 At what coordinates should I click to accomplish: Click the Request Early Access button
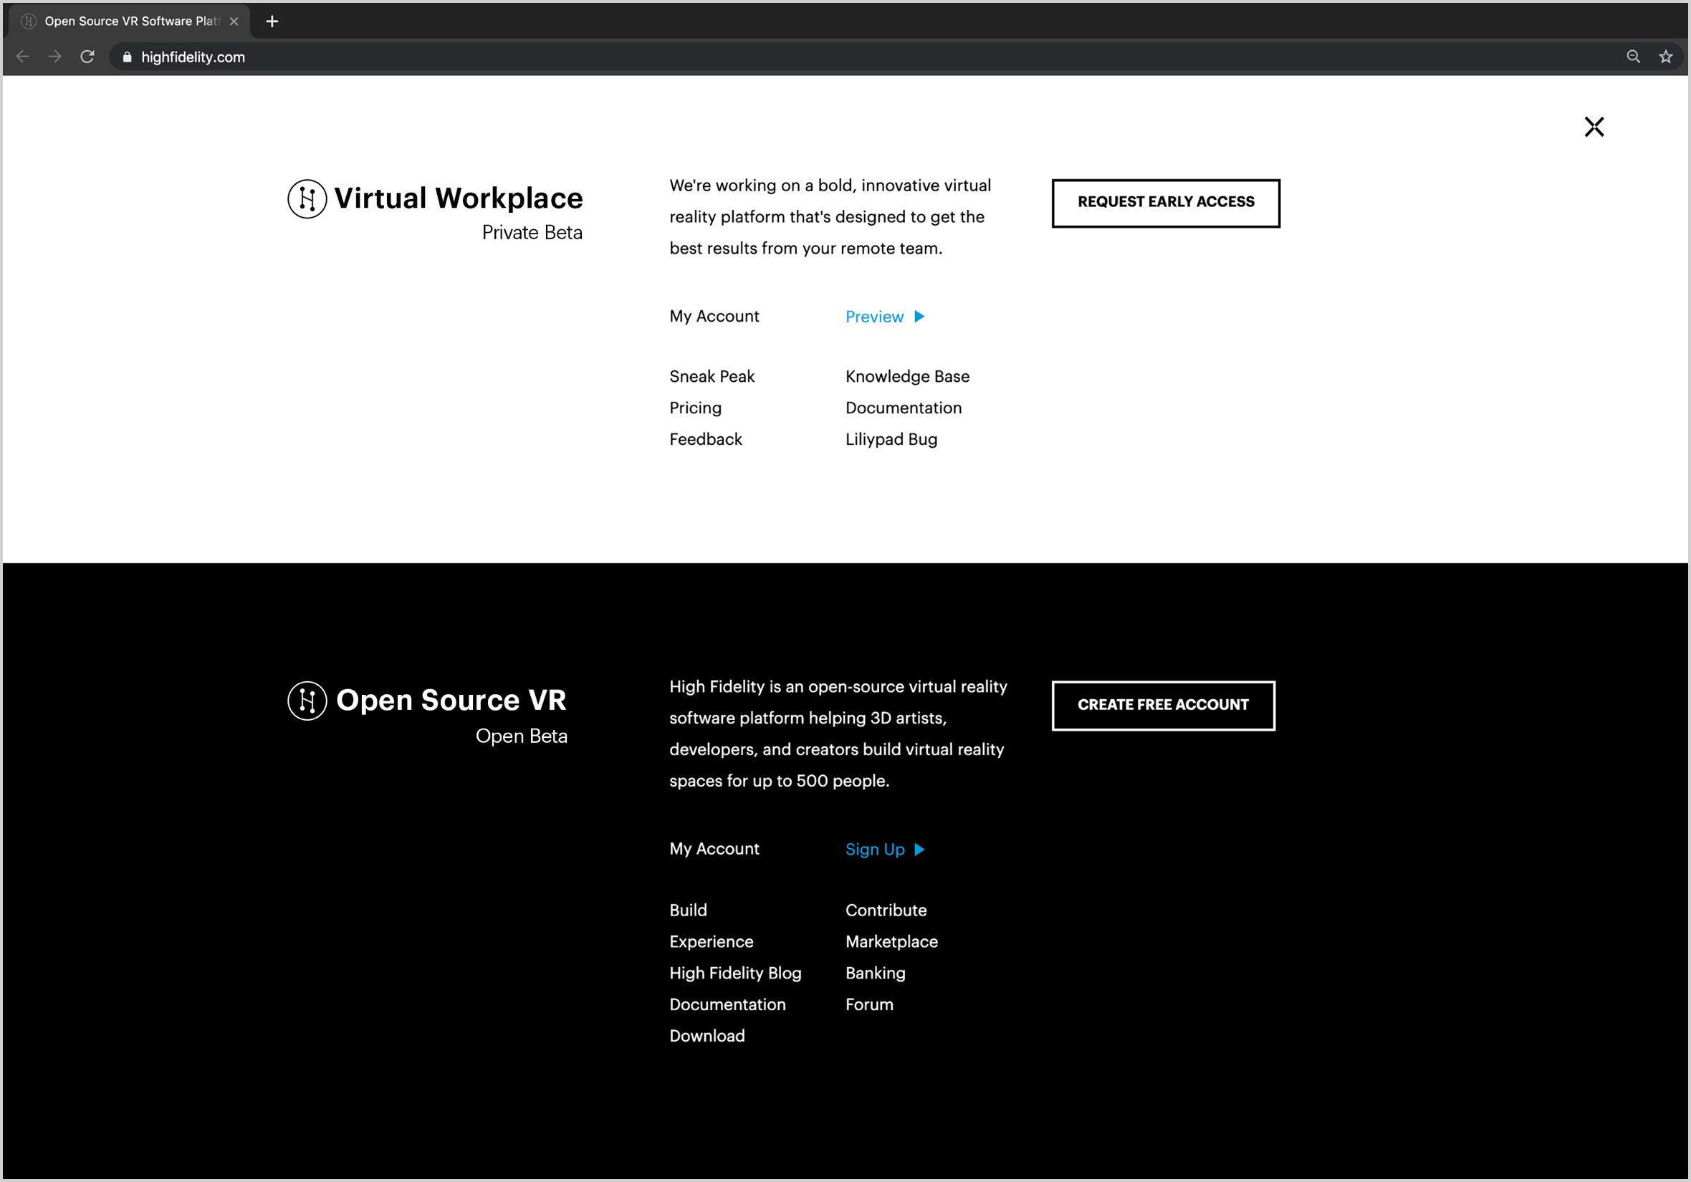(1165, 203)
